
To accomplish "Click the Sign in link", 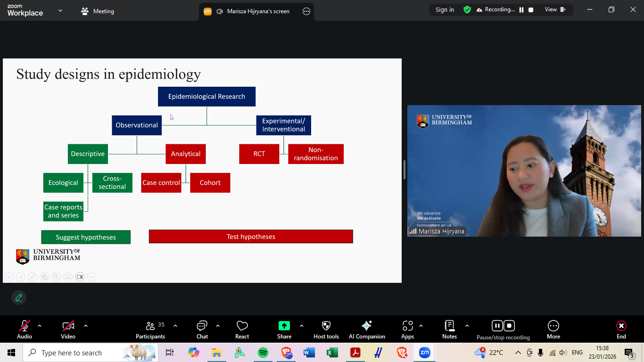I will click(x=445, y=9).
